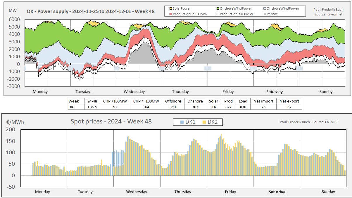Image resolution: width=352 pixels, height=198 pixels.
Task: Click the Spot prices 2024 Week 48 title
Action: pyautogui.click(x=111, y=121)
